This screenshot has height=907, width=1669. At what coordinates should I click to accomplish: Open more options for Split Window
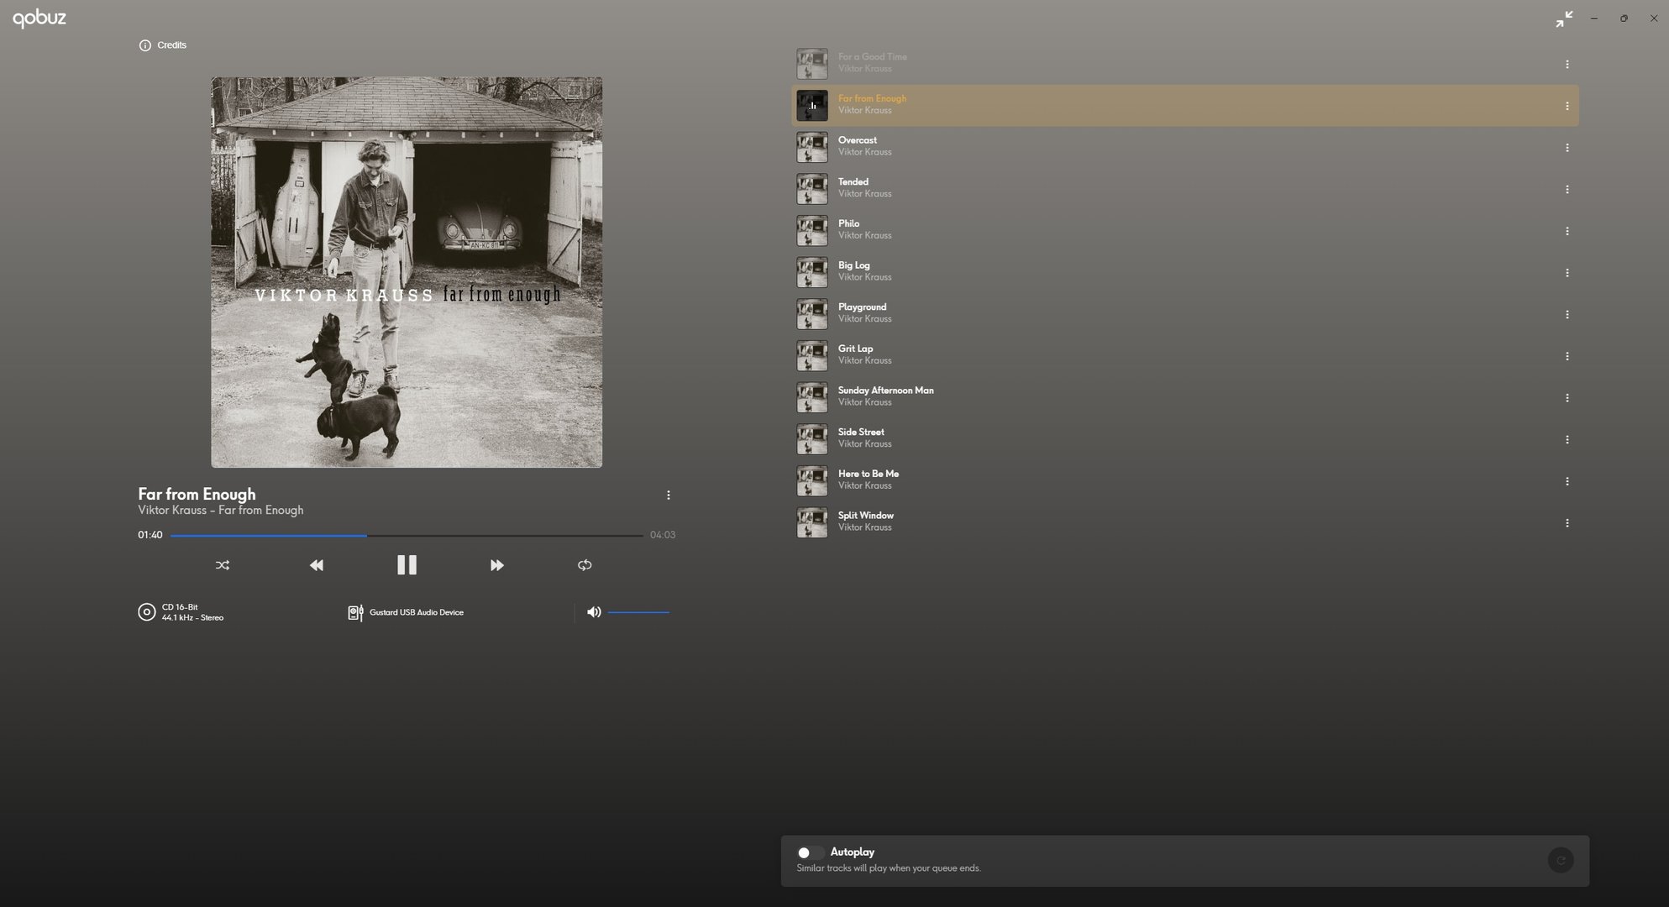pyautogui.click(x=1567, y=523)
